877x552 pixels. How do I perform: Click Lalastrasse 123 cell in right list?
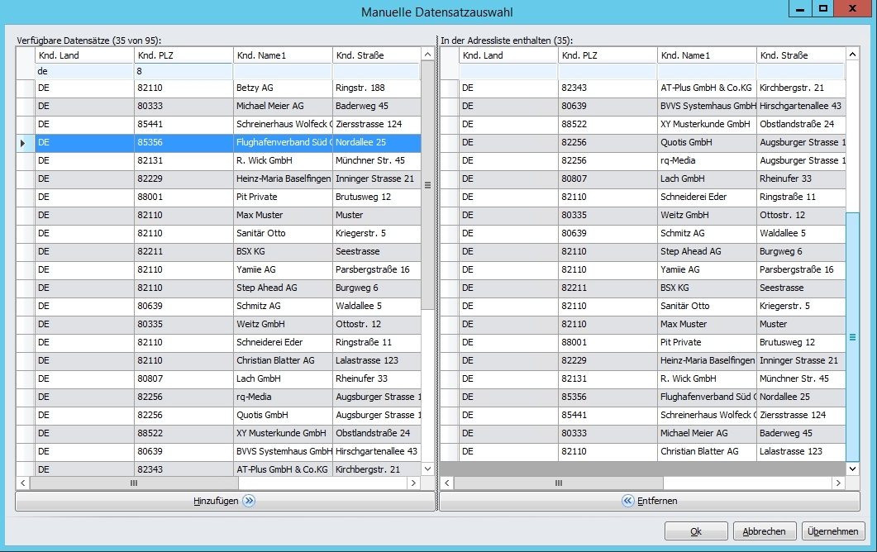coord(801,451)
